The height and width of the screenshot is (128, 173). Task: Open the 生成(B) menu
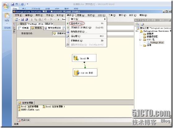tap(60, 15)
